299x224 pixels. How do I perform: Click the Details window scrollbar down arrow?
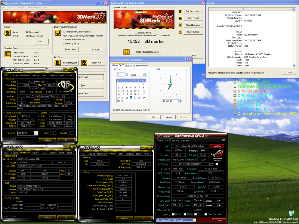(x=294, y=66)
